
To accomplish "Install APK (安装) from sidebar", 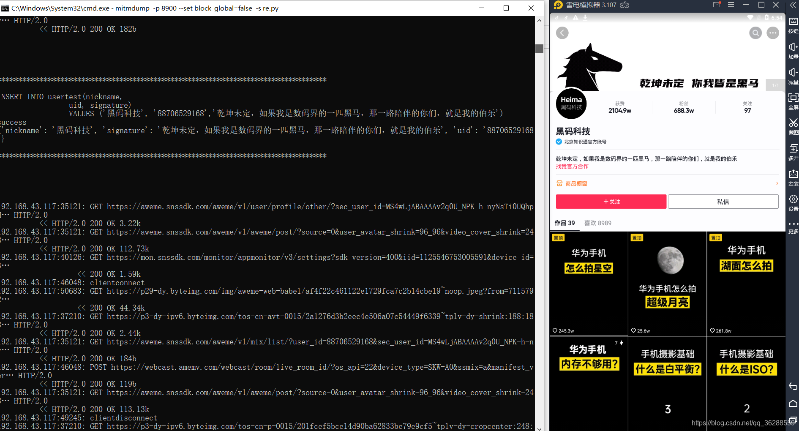I will tap(793, 177).
